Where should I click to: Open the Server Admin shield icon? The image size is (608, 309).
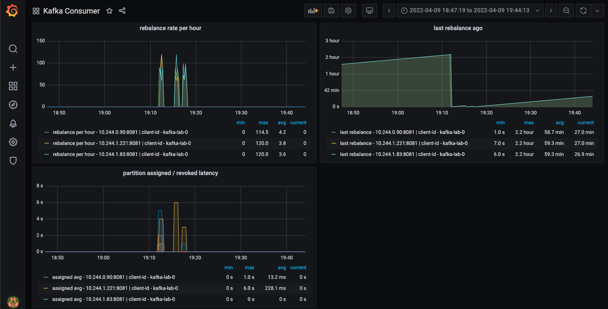pos(13,161)
